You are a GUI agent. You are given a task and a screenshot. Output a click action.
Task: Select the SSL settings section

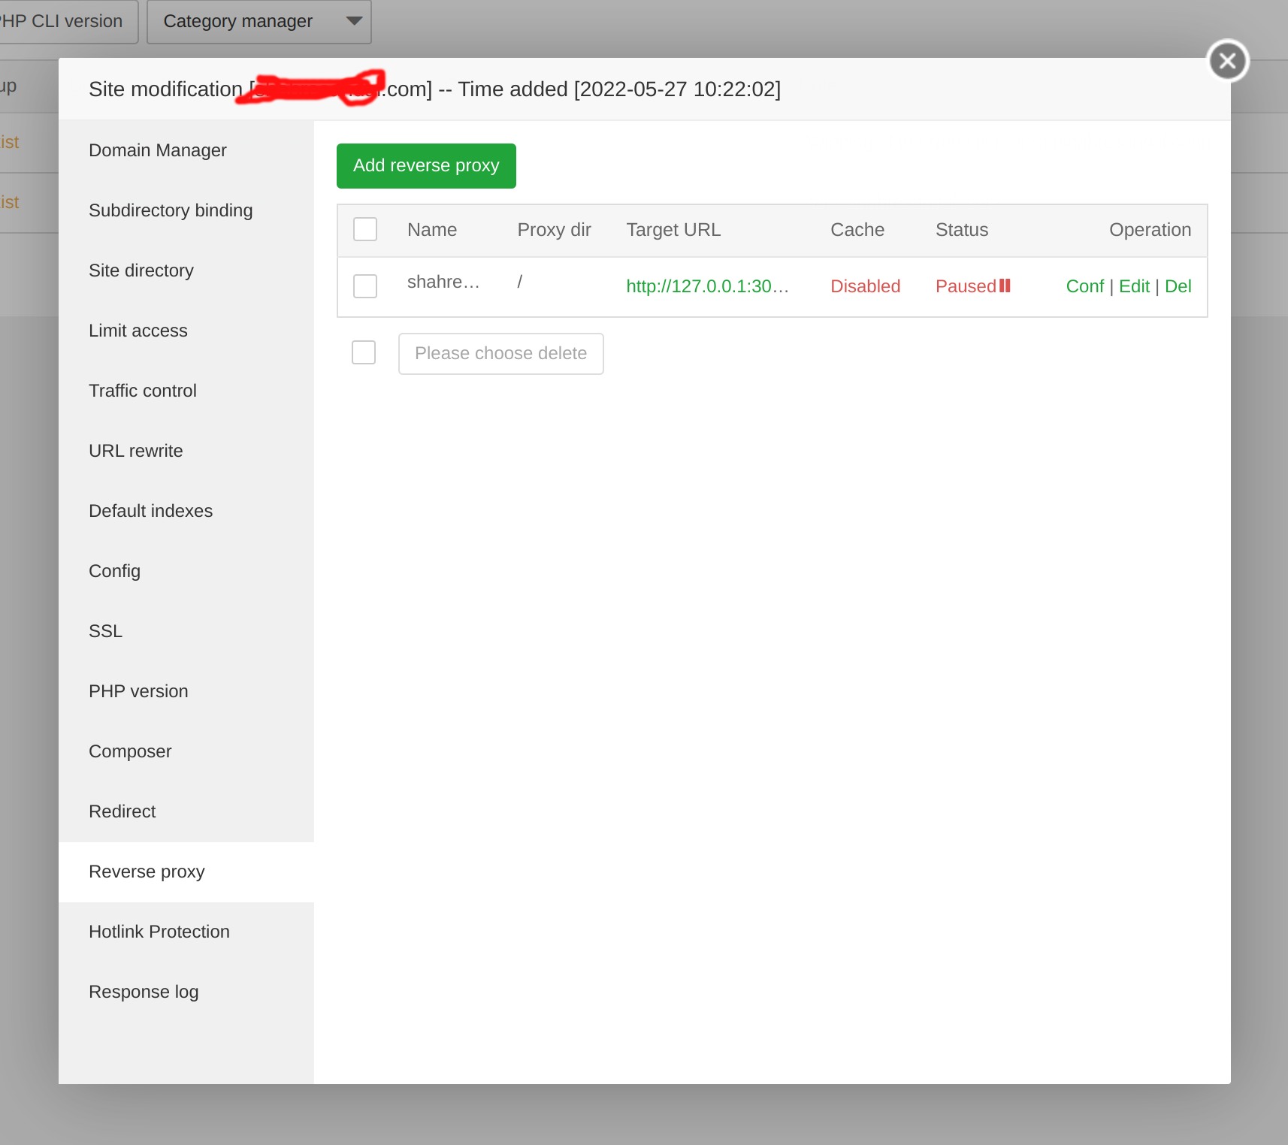(104, 630)
